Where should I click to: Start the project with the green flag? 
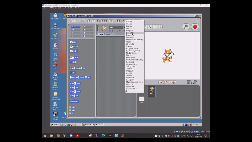pyautogui.click(x=186, y=27)
